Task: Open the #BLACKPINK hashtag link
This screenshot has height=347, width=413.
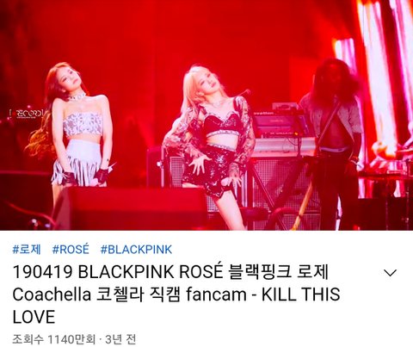Action: click(136, 249)
